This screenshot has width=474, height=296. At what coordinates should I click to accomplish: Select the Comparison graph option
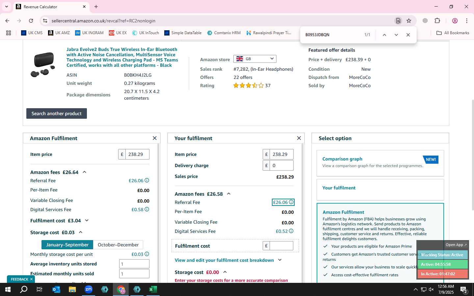[x=380, y=163]
